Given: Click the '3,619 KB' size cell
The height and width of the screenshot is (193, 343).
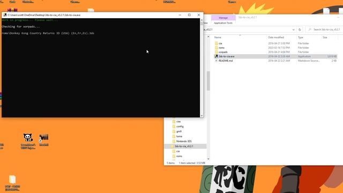Looking at the screenshot, I should pos(332,56).
